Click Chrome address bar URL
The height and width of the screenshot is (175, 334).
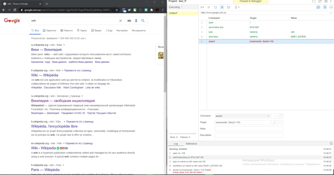coord(68,10)
